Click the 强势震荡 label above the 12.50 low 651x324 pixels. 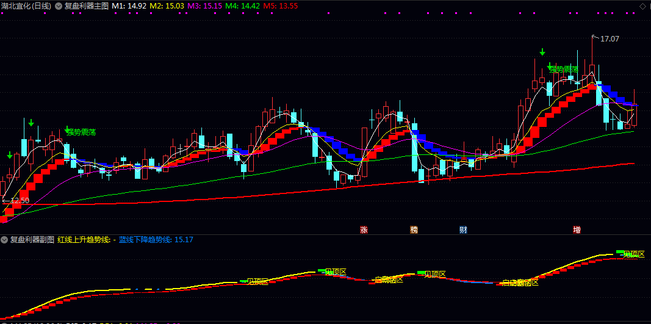(81, 132)
